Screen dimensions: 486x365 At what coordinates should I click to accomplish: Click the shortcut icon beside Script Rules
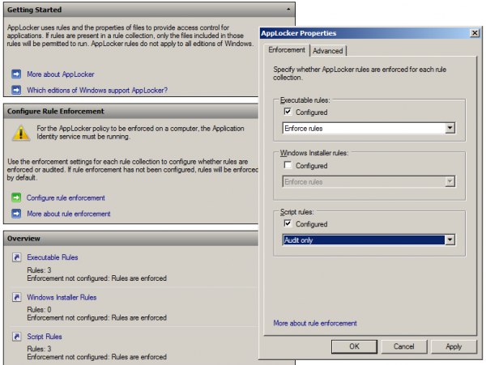point(16,337)
